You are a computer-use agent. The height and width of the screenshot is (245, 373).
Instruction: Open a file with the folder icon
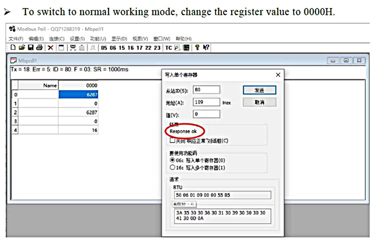(x=22, y=48)
